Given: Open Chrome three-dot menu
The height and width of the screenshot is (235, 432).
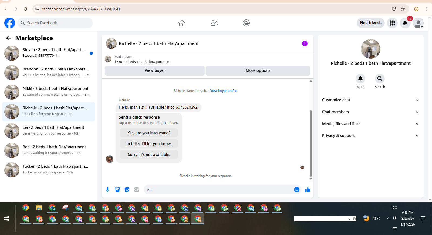Looking at the screenshot, I should click(426, 9).
